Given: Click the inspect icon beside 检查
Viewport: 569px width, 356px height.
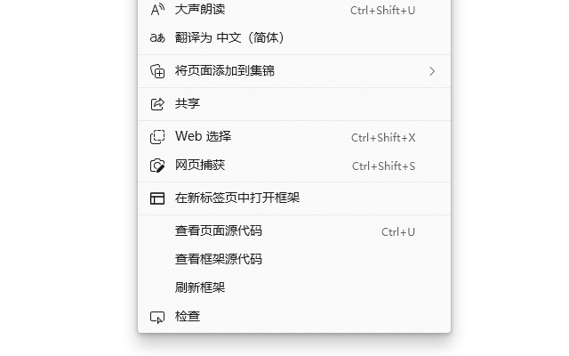Looking at the screenshot, I should click(x=157, y=317).
